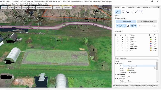Add a new layer with plus icon

153,31
